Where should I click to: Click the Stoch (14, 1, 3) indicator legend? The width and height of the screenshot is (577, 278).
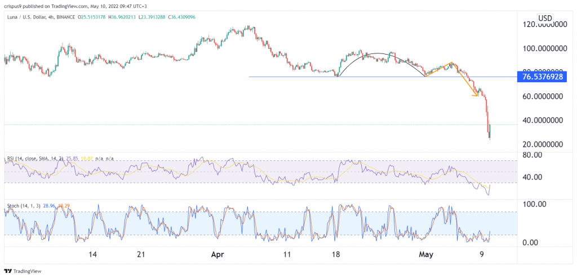(x=23, y=207)
